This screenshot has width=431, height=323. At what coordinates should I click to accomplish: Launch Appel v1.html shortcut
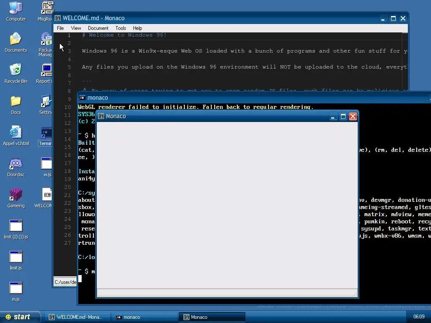coord(16,136)
